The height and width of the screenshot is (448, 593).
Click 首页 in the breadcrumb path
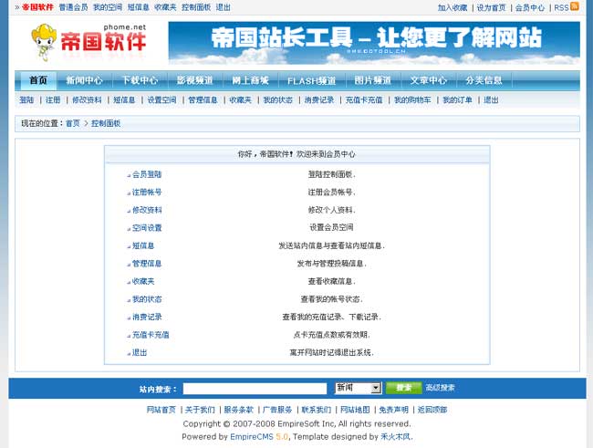pos(72,122)
